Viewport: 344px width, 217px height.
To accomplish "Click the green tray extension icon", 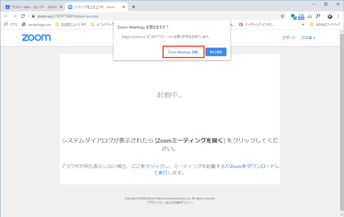I will (x=310, y=16).
